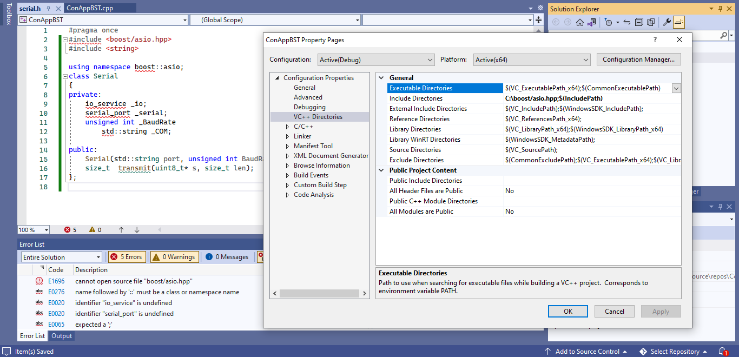
Task: Click the red error count icon below the editor
Action: click(68, 230)
